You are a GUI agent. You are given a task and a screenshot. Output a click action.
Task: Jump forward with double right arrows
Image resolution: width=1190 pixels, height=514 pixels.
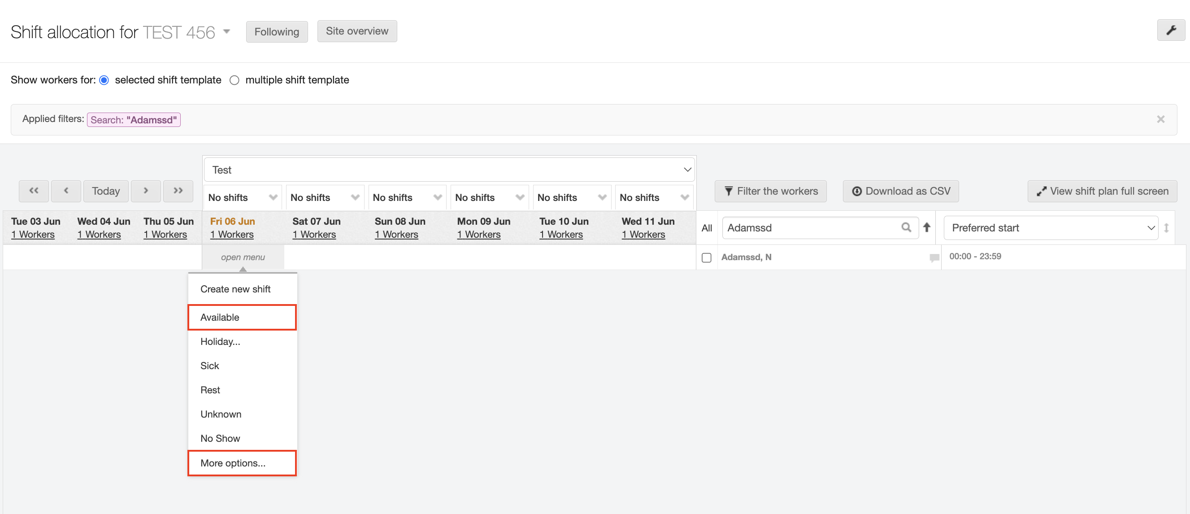(x=178, y=191)
